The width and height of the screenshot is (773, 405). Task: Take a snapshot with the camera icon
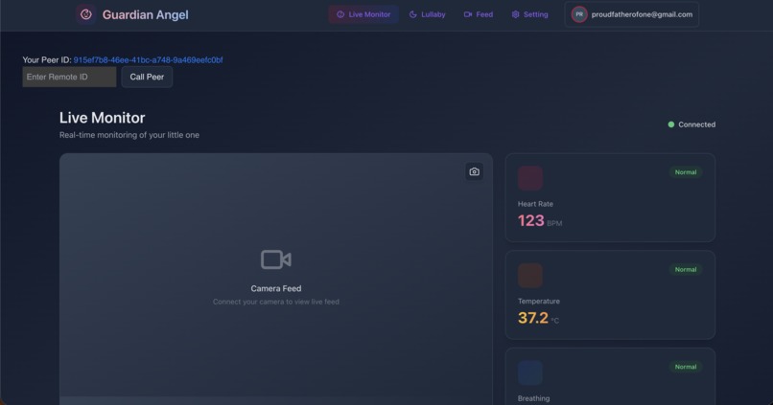pyautogui.click(x=474, y=171)
